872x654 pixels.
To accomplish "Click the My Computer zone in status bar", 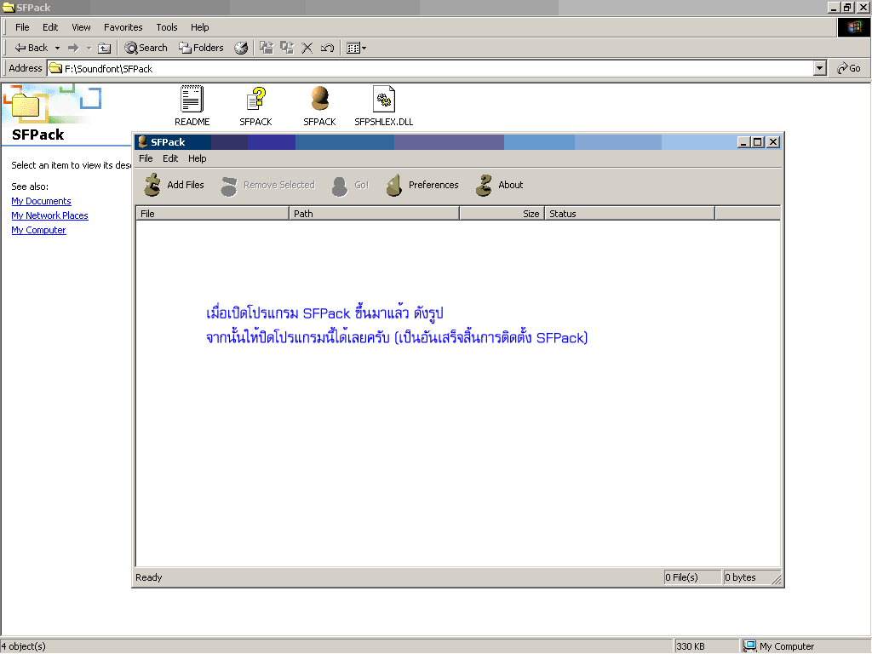I will click(778, 647).
